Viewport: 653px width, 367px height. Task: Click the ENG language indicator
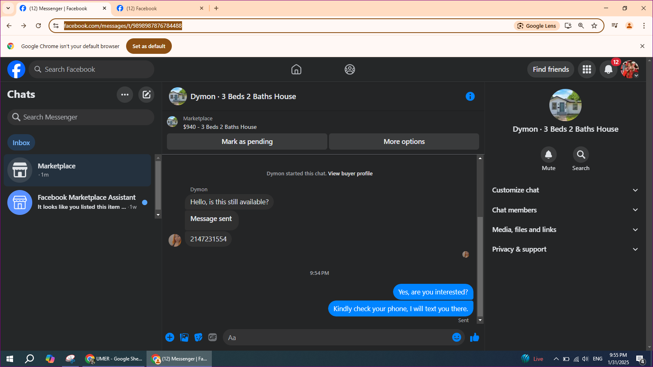click(x=597, y=359)
